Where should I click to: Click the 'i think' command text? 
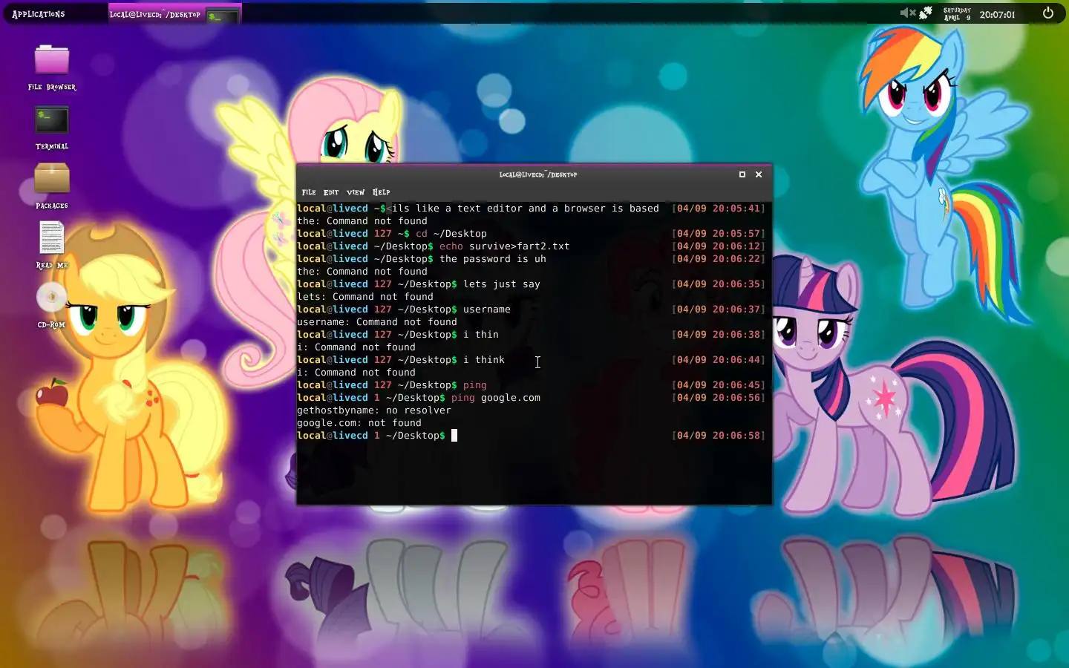(x=484, y=360)
